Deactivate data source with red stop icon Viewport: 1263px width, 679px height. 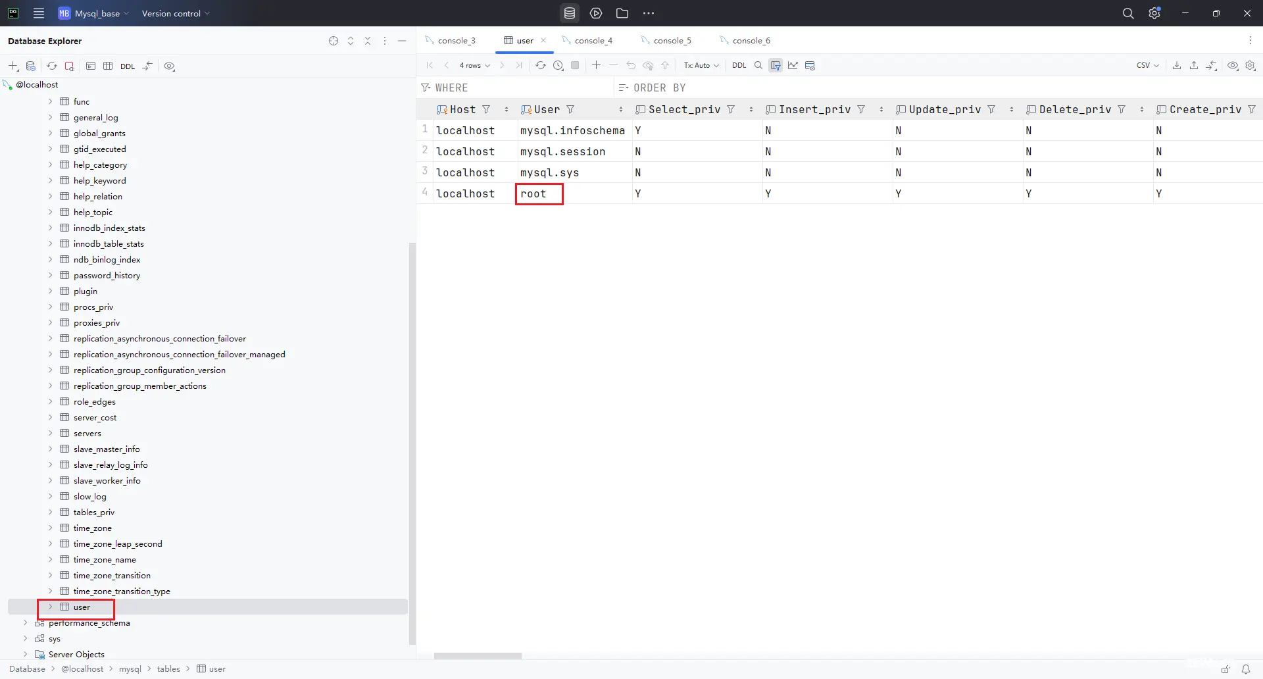(69, 66)
